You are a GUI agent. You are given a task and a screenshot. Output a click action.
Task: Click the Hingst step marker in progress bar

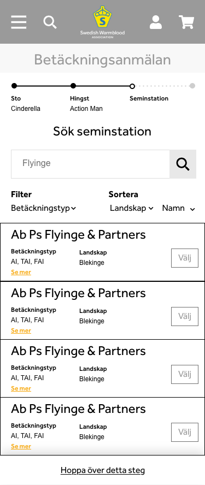tap(73, 86)
